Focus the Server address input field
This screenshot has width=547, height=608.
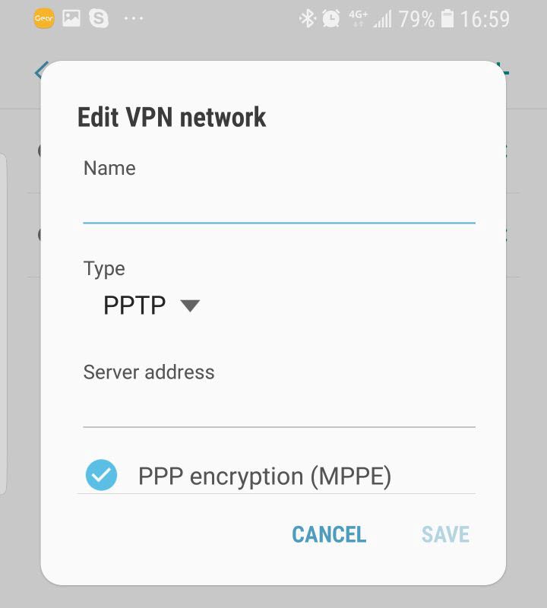(279, 408)
